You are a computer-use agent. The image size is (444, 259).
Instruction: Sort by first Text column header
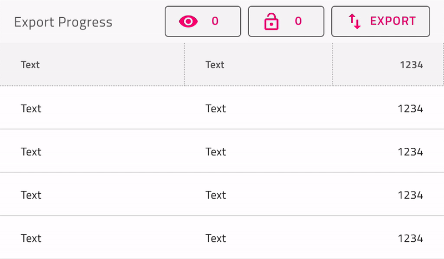(31, 65)
